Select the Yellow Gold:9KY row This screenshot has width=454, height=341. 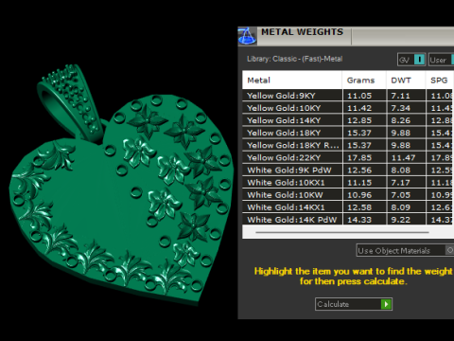[x=348, y=96]
